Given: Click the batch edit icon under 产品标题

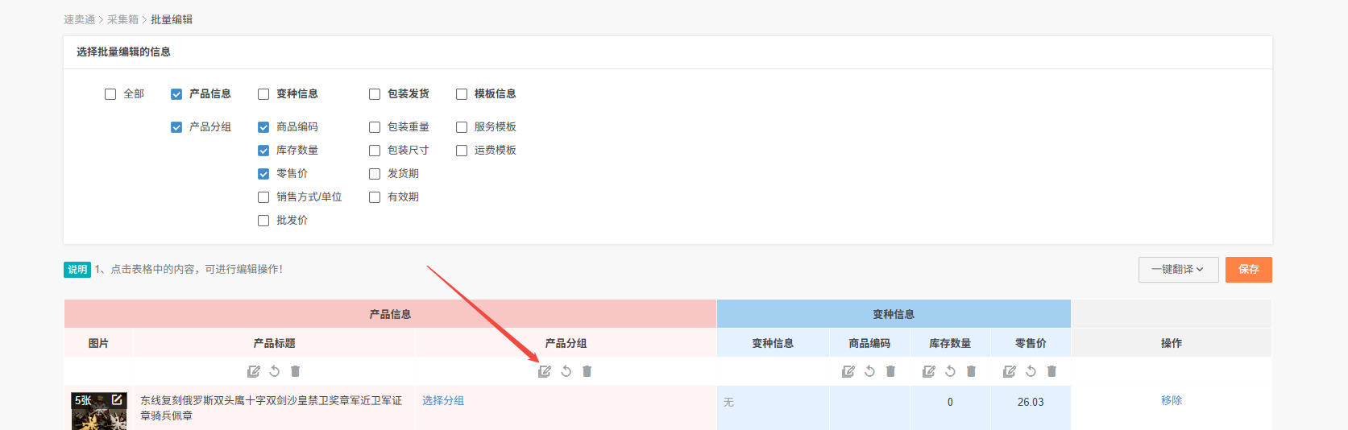Looking at the screenshot, I should click(x=253, y=371).
